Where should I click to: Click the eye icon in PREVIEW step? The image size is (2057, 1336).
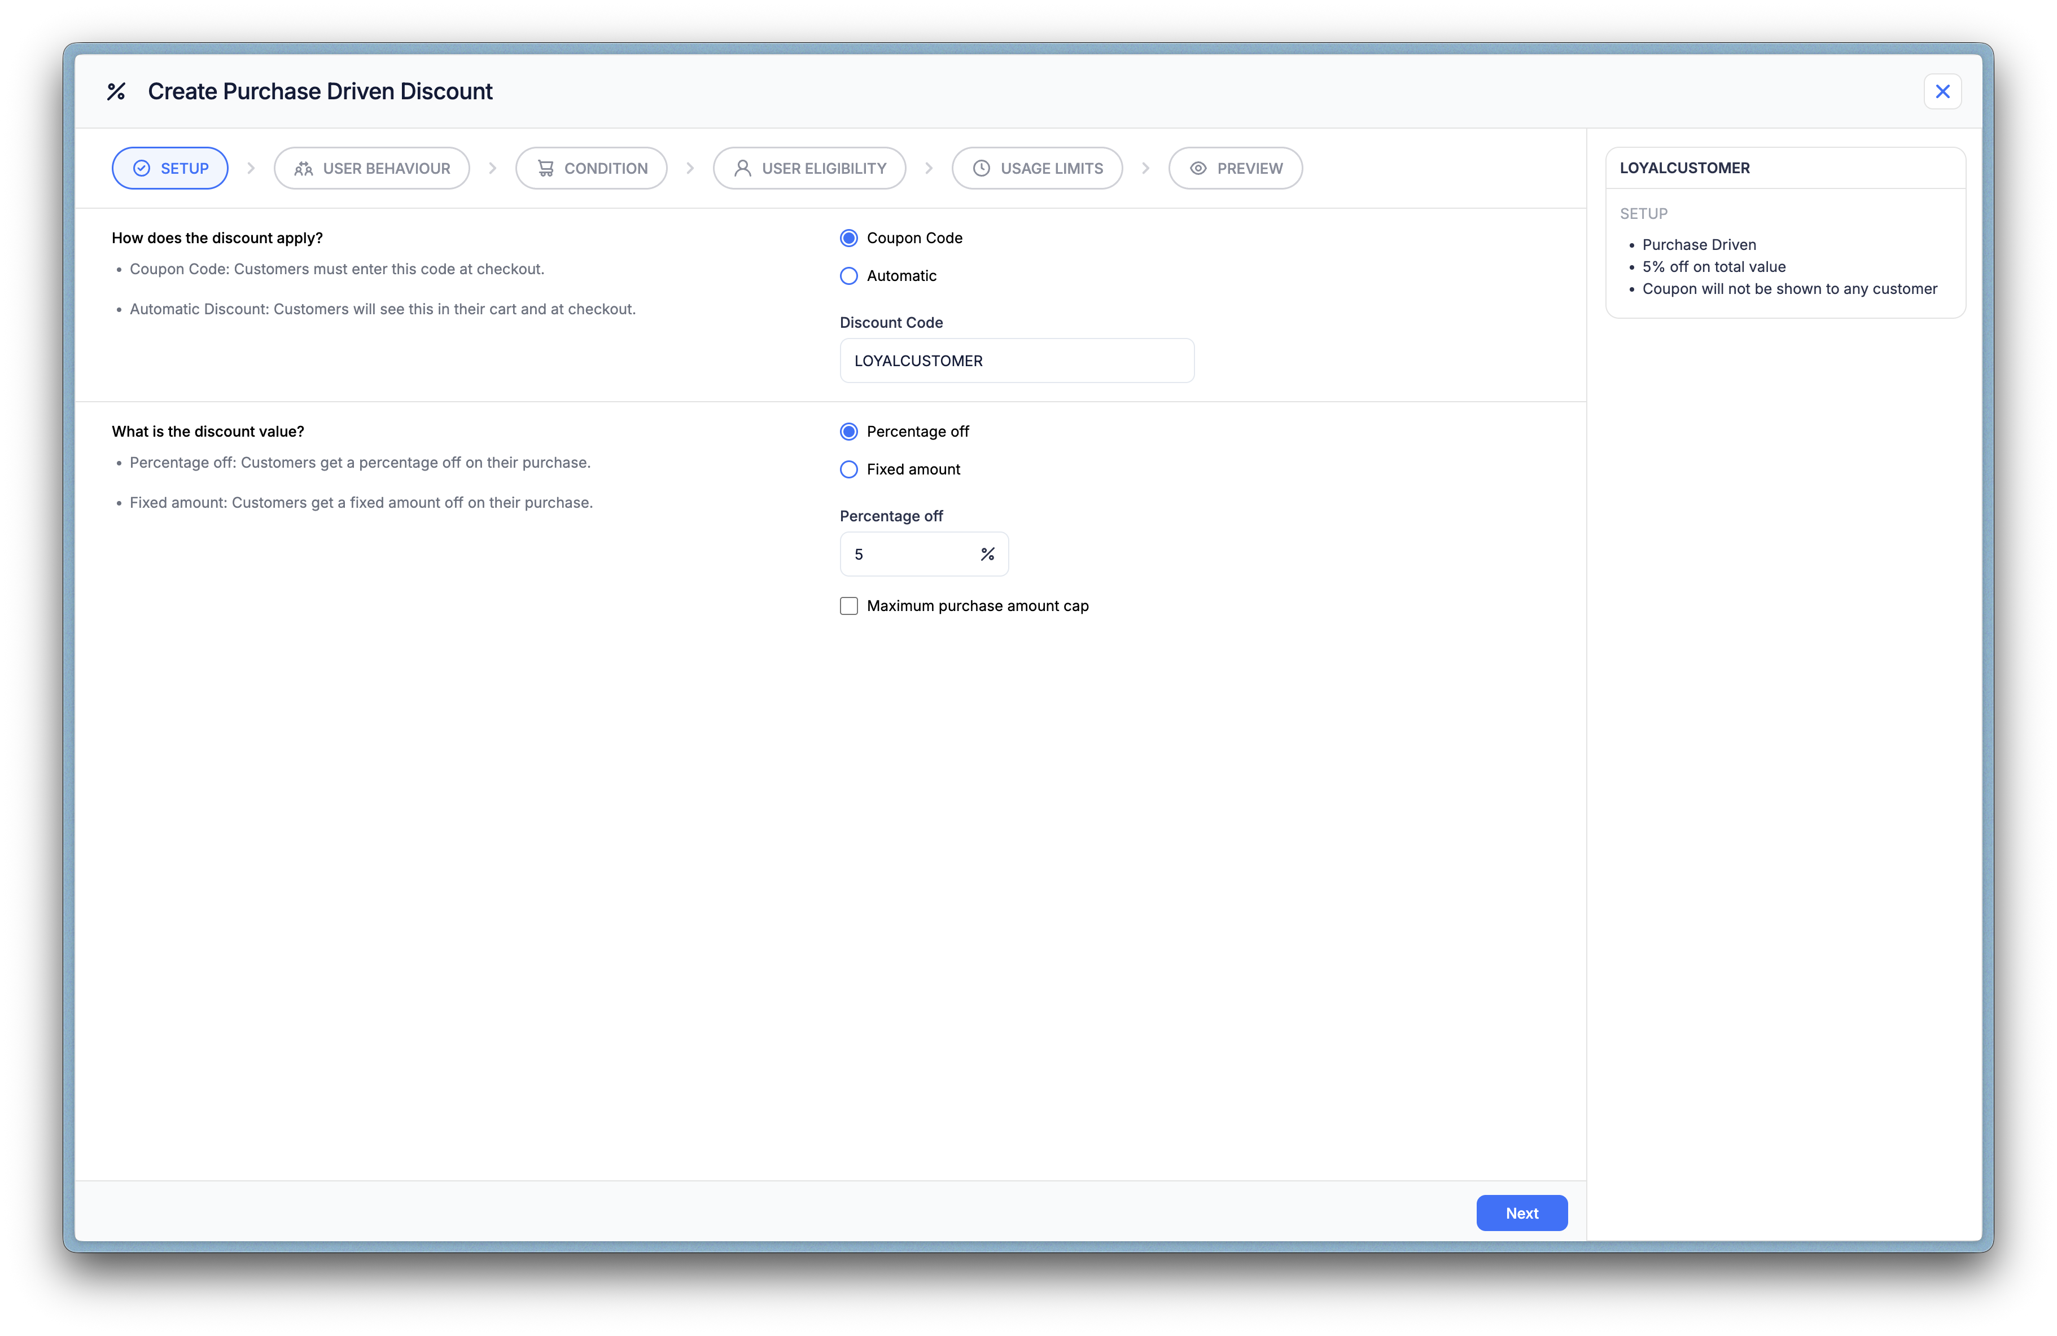(1198, 168)
